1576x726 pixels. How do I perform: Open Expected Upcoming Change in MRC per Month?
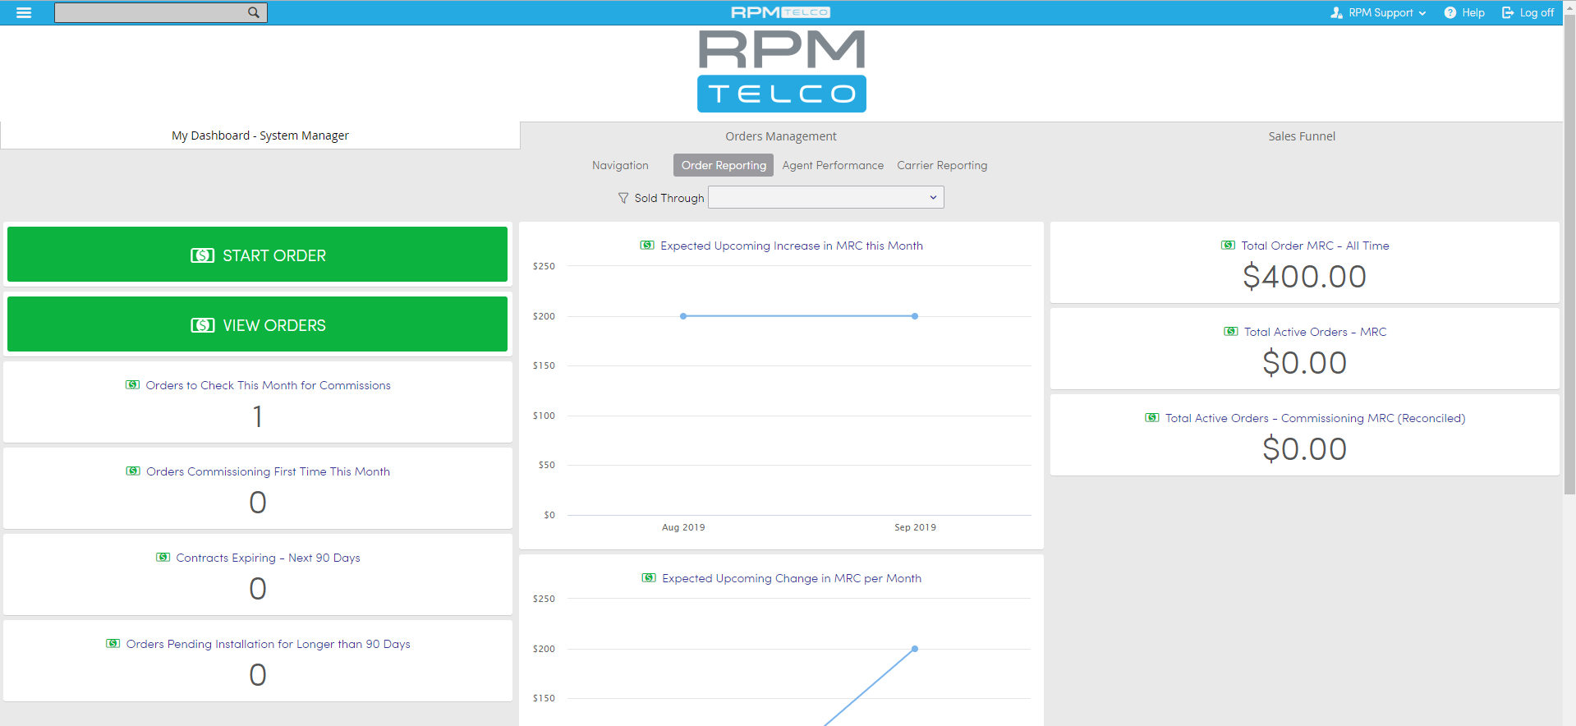(792, 578)
